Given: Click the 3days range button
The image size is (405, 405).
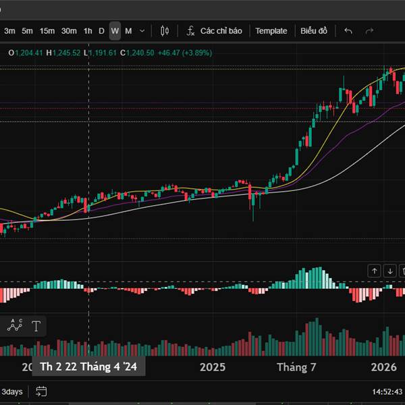Looking at the screenshot, I should point(12,391).
